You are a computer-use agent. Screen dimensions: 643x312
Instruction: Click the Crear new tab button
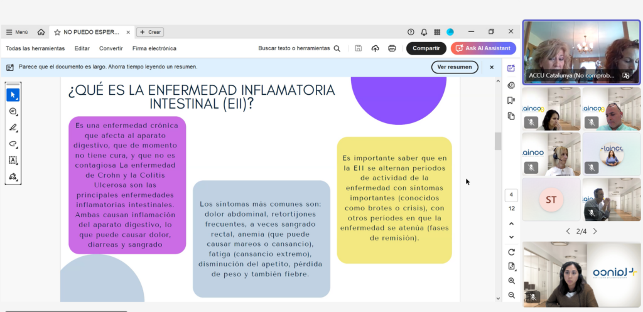[150, 32]
